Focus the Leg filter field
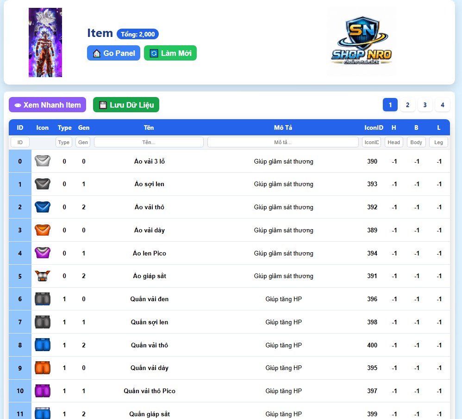 tap(438, 142)
